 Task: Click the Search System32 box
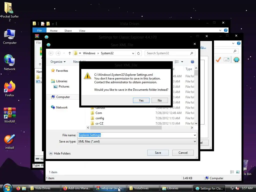(x=168, y=53)
